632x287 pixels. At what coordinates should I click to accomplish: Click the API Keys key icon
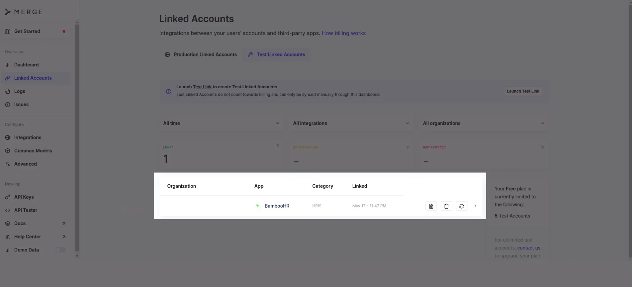click(8, 197)
